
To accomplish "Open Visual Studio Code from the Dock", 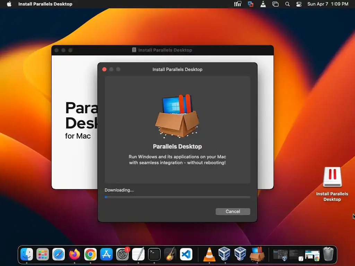I will pyautogui.click(x=186, y=254).
